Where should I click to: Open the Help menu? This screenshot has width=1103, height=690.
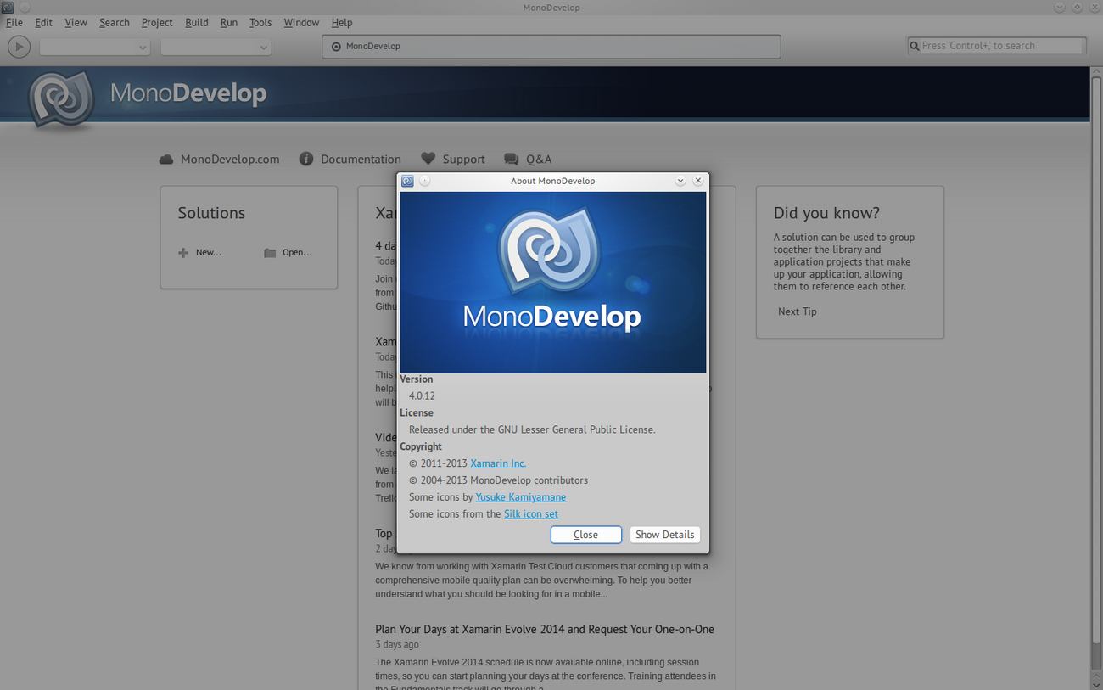tap(342, 23)
